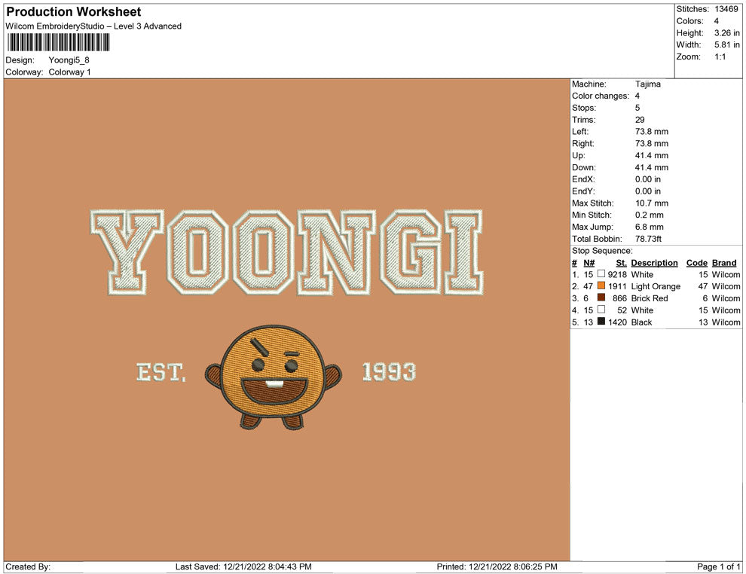This screenshot has height=574, width=746.
Task: Click the Last Saved timestamp in footer
Action: coord(243,566)
